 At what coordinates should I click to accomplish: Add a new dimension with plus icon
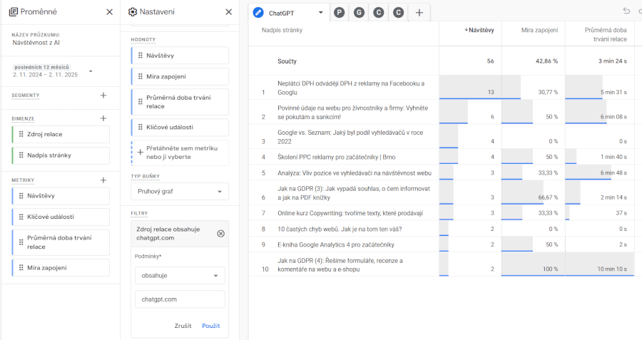[103, 118]
